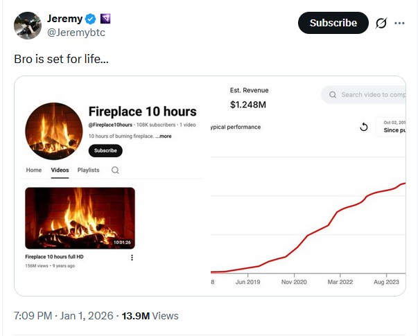Click the blue verified checkmark badge
418x336 pixels.
pyautogui.click(x=92, y=18)
